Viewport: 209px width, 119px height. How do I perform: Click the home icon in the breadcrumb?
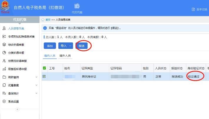43,20
